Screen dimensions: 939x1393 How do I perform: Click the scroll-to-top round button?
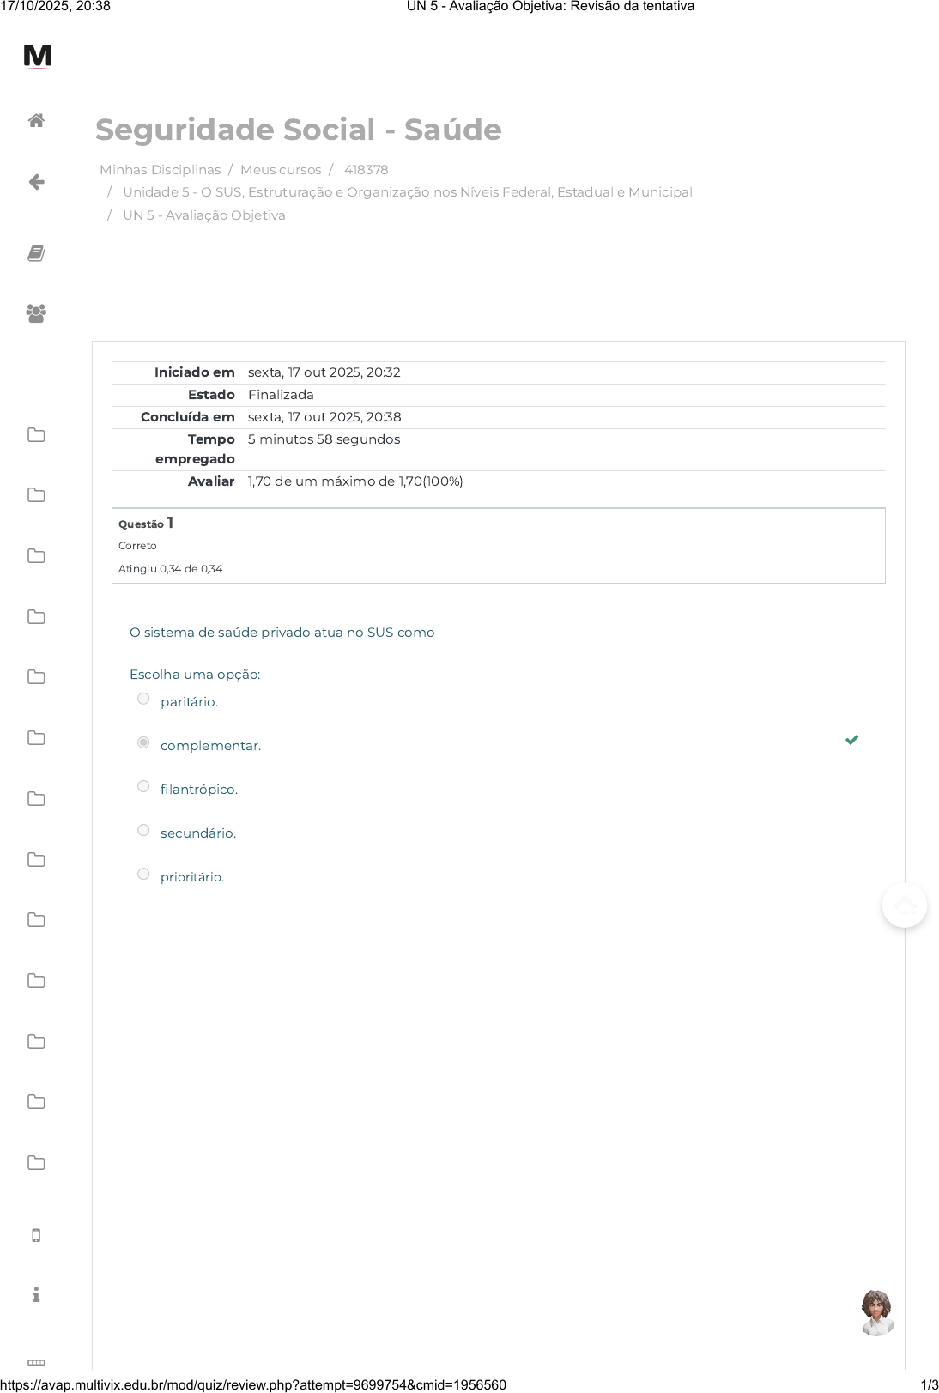point(905,905)
